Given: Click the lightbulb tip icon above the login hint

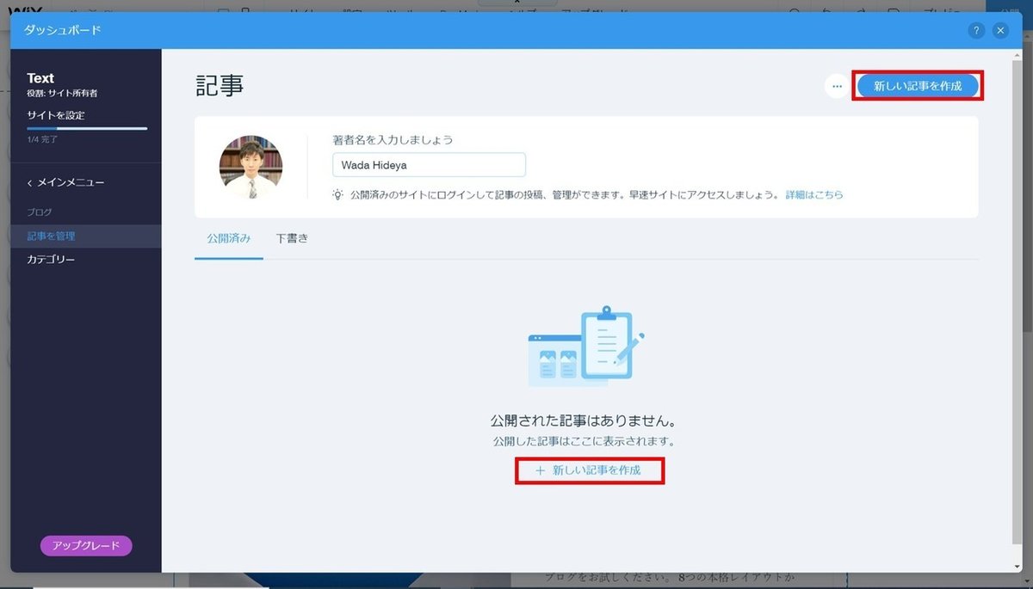Looking at the screenshot, I should pos(337,194).
